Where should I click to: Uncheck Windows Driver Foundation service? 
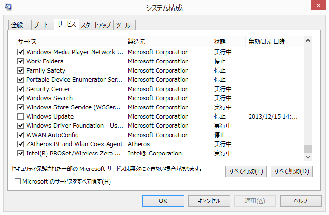pos(20,125)
